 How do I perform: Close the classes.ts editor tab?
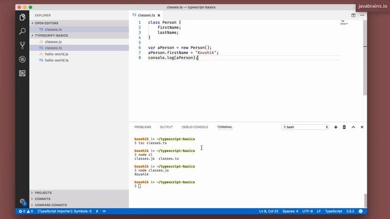point(158,15)
